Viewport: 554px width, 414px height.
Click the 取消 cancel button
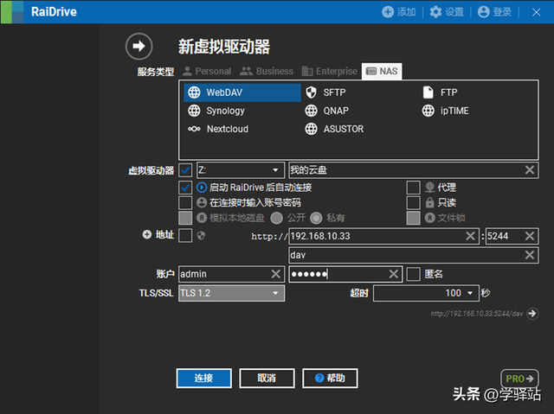tap(267, 378)
